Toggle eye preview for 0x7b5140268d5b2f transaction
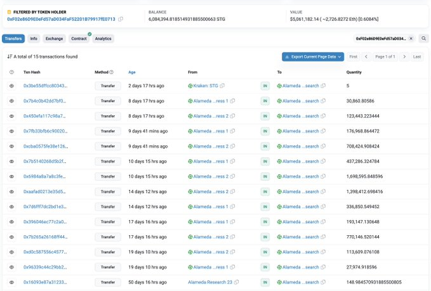The width and height of the screenshot is (431, 291). click(11, 162)
